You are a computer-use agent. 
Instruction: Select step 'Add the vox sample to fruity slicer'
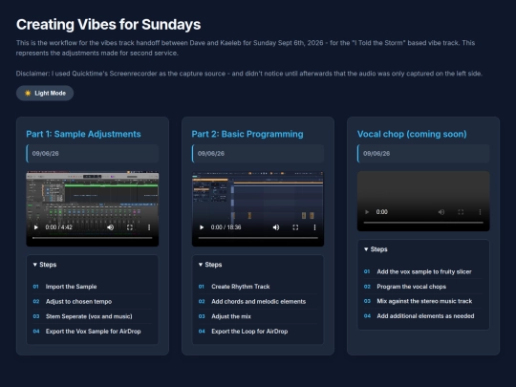[424, 271]
